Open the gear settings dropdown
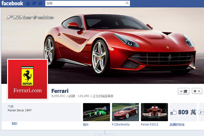The image size is (204, 136). coord(197,91)
